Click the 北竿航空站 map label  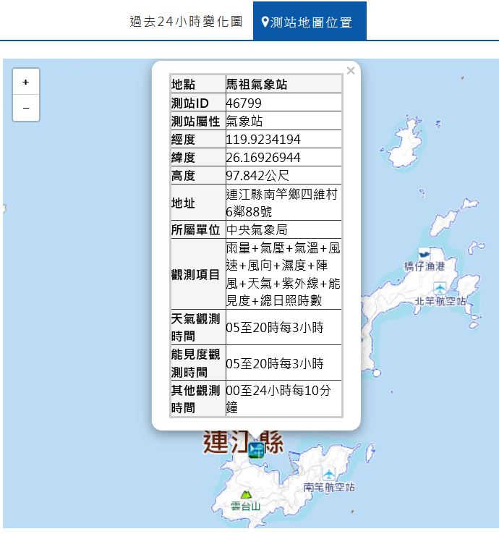tap(440, 302)
